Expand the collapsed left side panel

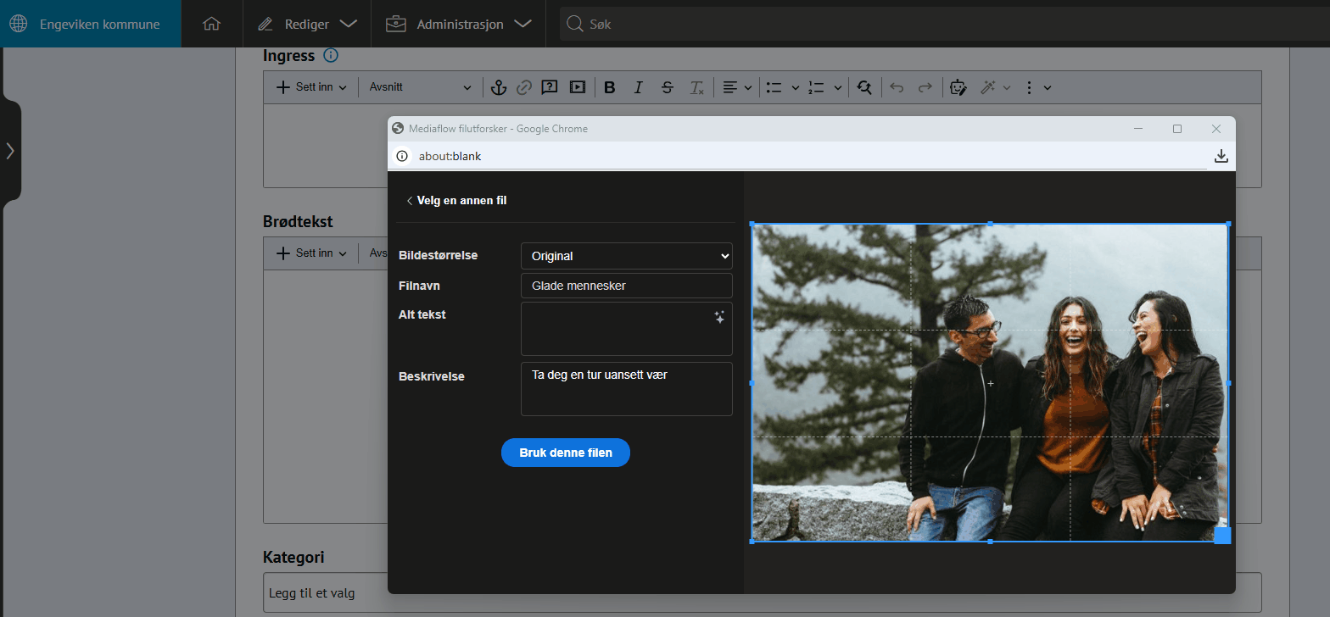point(10,151)
